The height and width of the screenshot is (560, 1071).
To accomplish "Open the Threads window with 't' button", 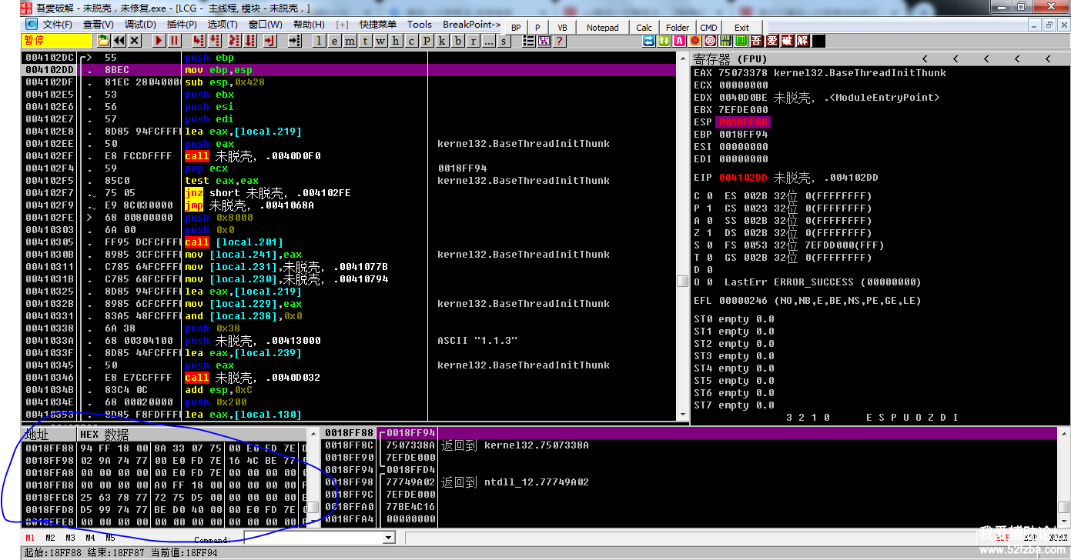I will pyautogui.click(x=365, y=41).
